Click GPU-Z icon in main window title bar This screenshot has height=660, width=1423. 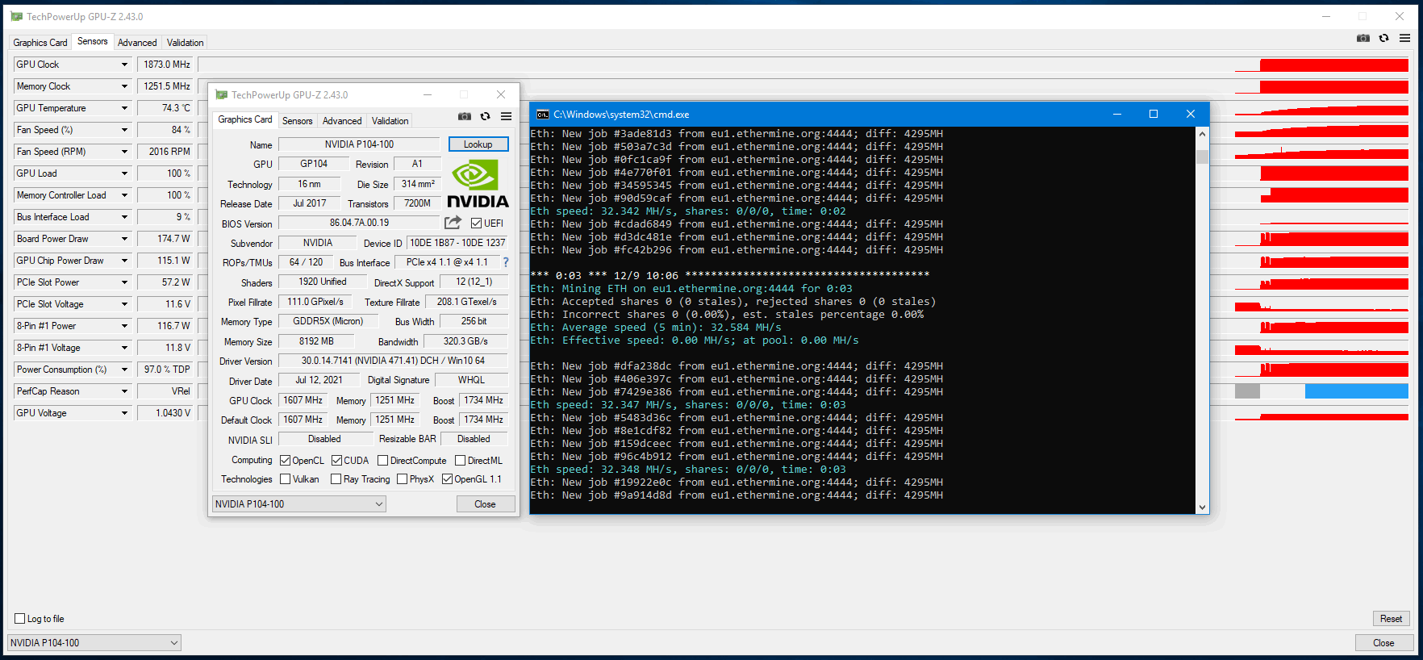click(16, 16)
